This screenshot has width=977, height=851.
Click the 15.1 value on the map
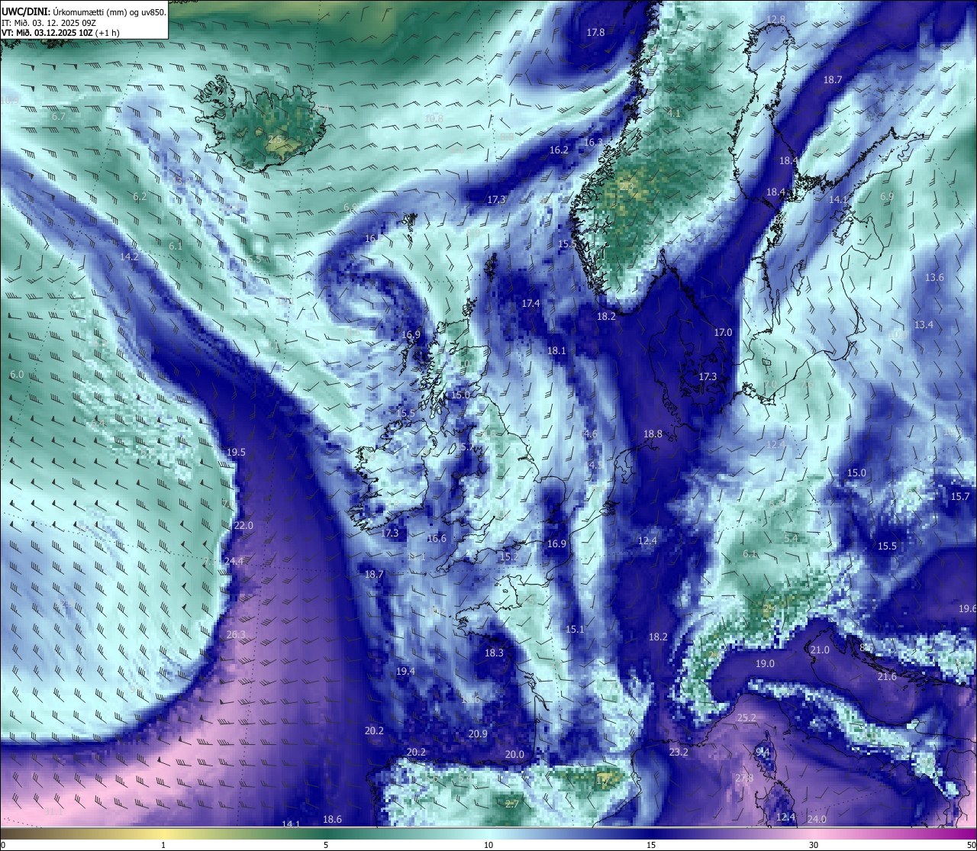click(x=575, y=630)
